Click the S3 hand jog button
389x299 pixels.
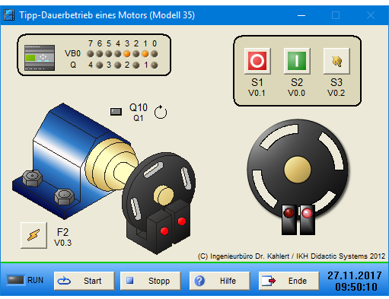pos(336,61)
